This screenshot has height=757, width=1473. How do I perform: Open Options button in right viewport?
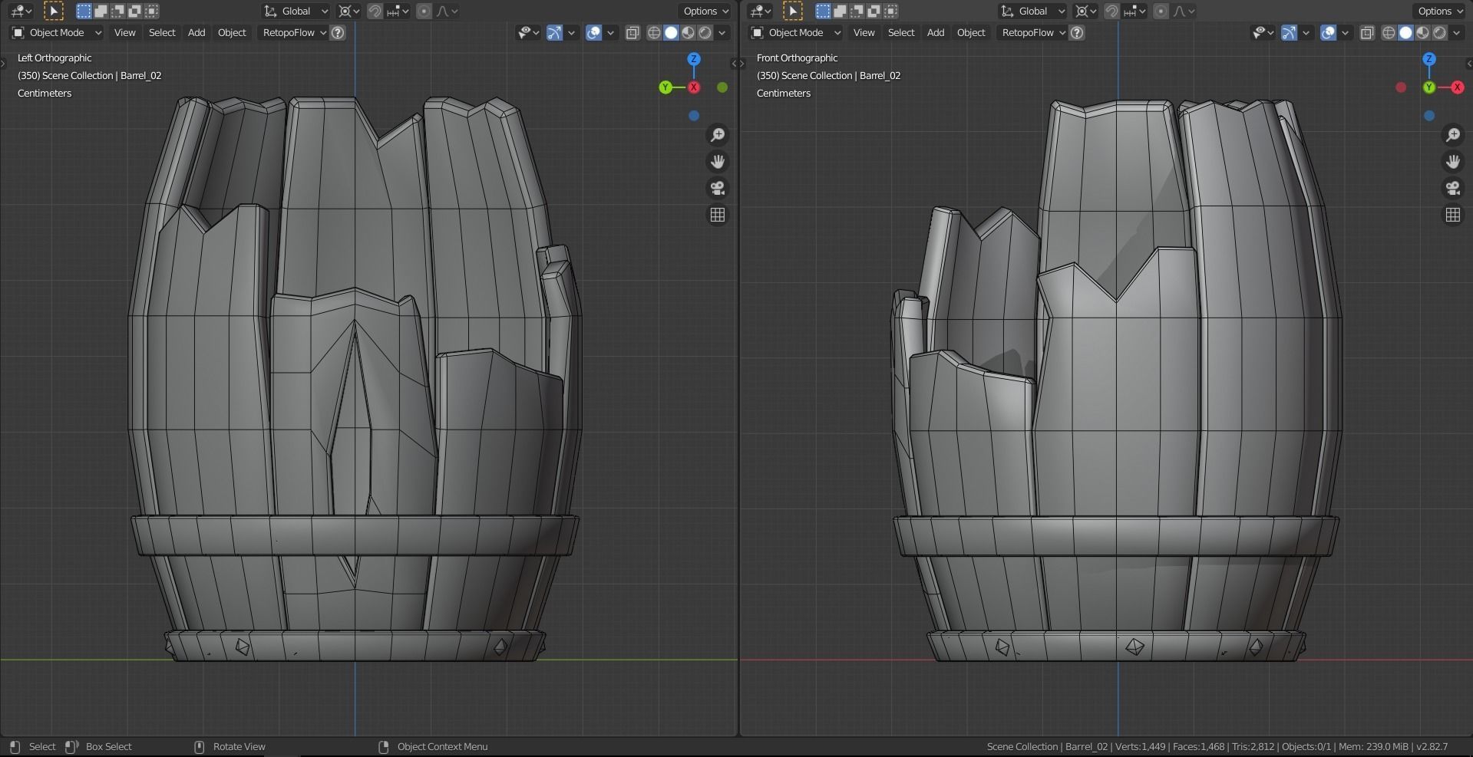tap(1440, 11)
